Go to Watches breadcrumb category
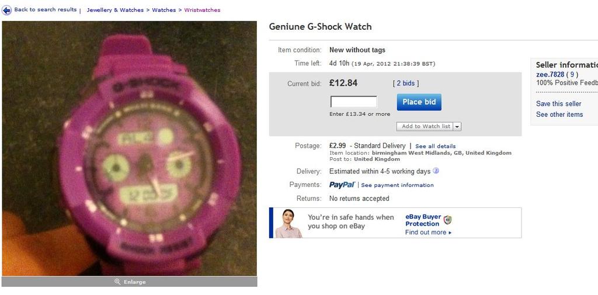 click(x=164, y=10)
